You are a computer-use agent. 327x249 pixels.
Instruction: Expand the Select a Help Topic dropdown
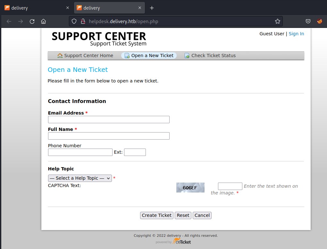80,178
